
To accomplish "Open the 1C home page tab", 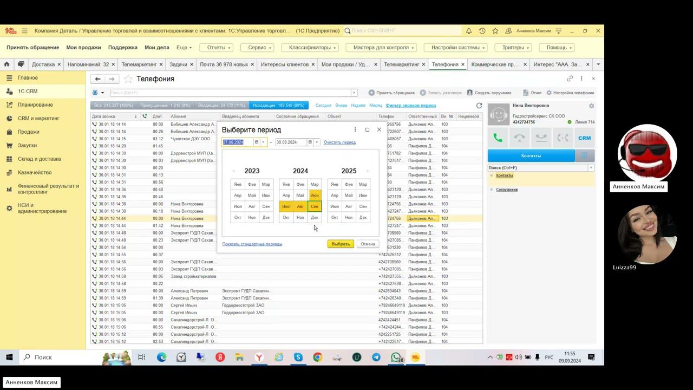I will point(6,64).
